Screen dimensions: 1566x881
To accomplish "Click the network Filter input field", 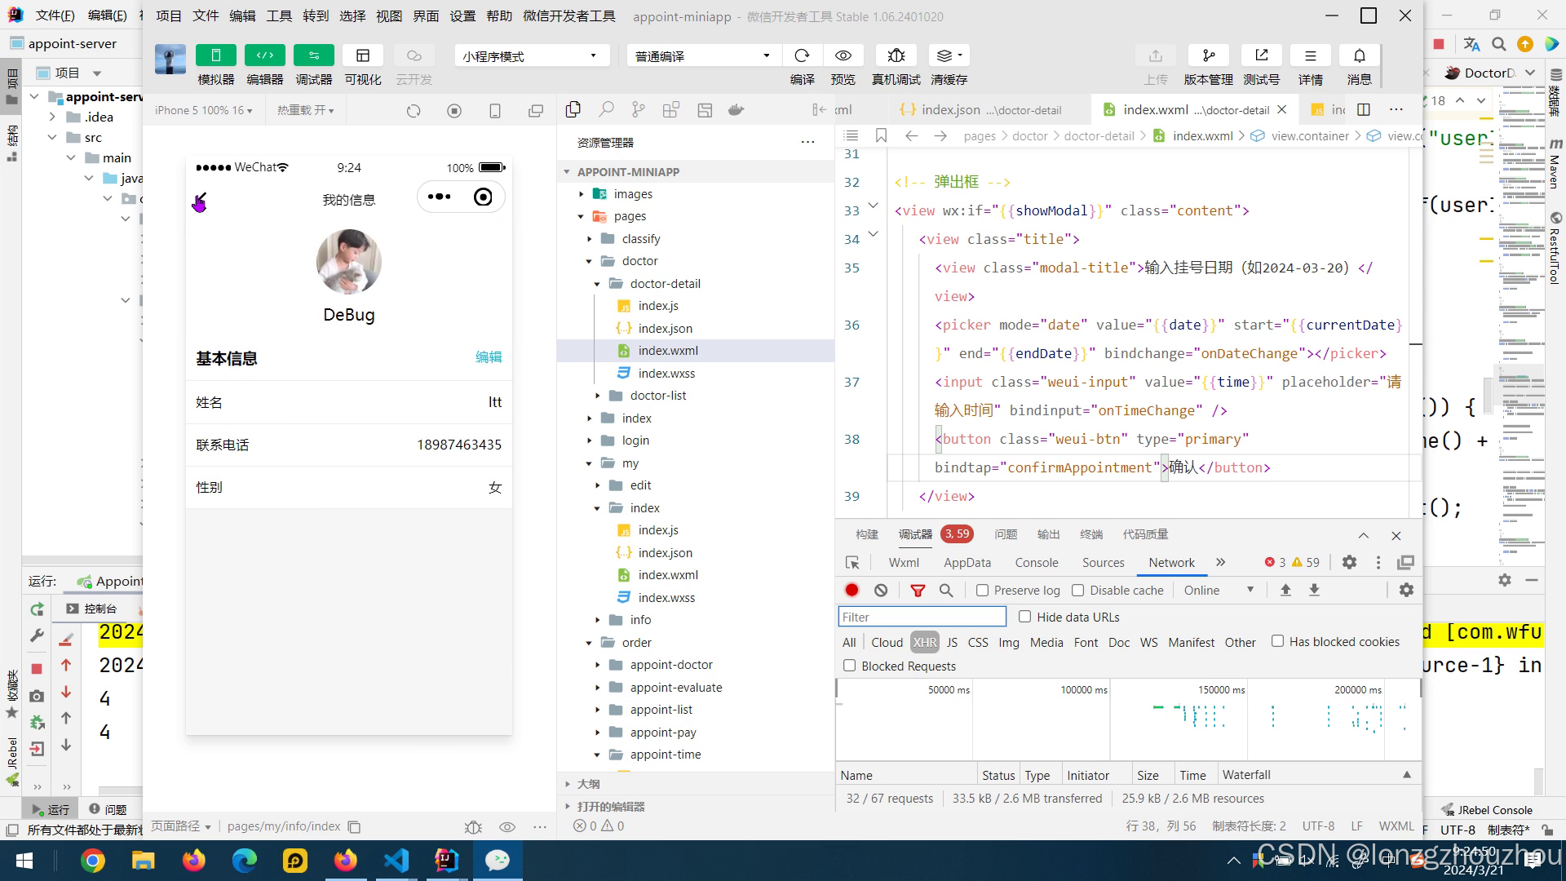I will 922,617.
